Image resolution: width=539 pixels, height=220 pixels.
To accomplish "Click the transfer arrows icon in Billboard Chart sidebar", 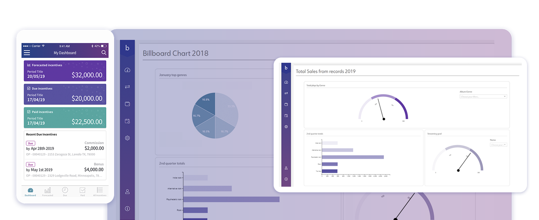I will [127, 87].
